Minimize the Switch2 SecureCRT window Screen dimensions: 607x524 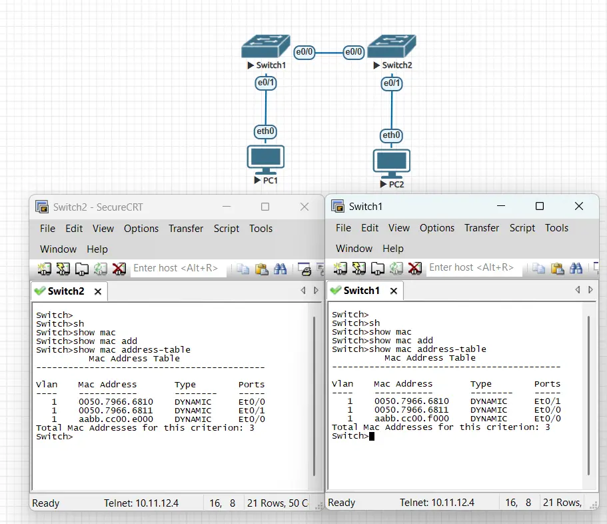click(227, 207)
